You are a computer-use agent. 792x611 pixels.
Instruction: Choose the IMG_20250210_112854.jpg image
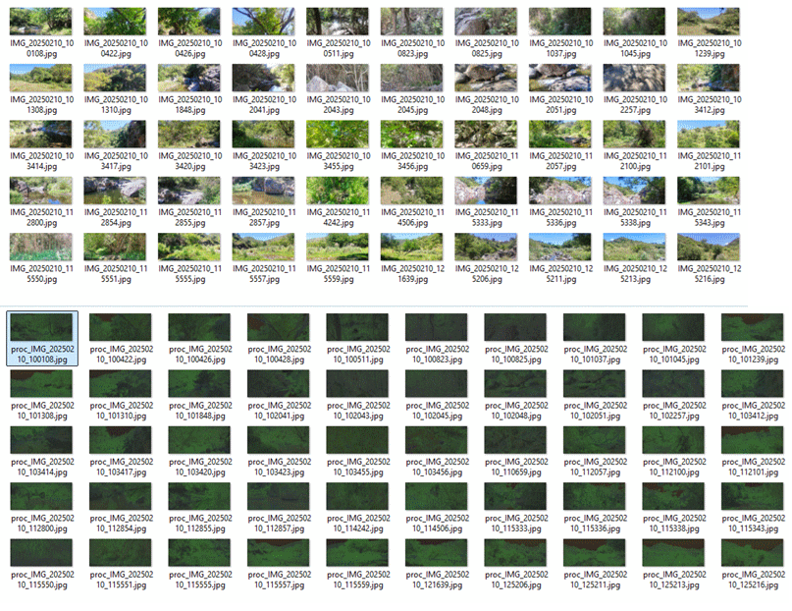pos(114,191)
